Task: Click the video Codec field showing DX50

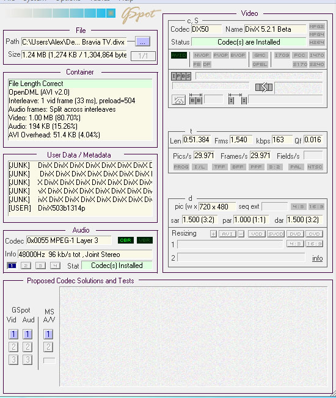Action: (206, 29)
